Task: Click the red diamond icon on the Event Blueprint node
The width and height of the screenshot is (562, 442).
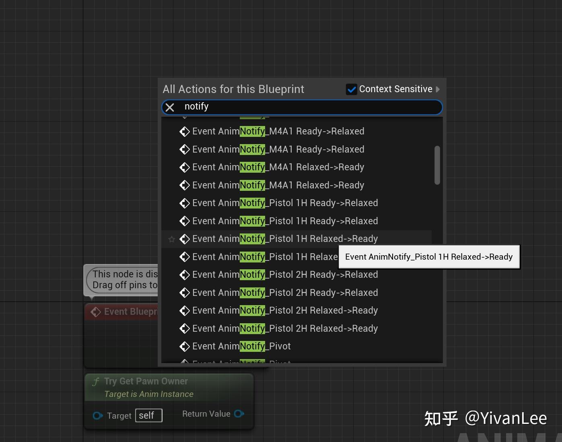Action: [x=96, y=311]
